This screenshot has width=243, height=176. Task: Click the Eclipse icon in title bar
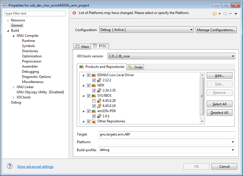click(x=5, y=5)
